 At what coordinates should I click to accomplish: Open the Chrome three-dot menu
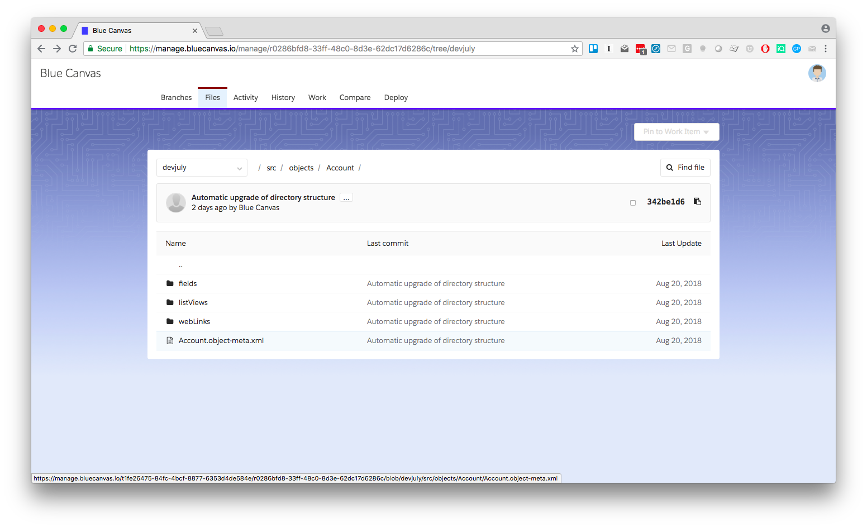[x=826, y=49]
